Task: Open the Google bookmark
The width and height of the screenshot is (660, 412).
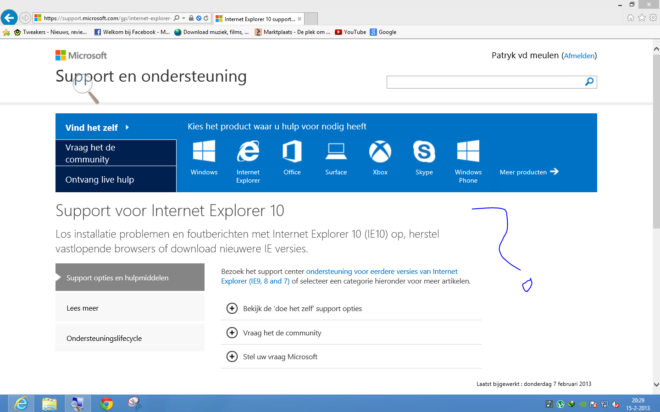Action: [383, 32]
